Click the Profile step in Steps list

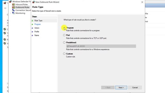point(37,32)
